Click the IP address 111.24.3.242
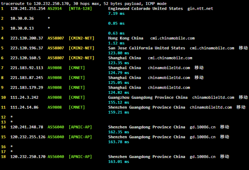 pyautogui.click(x=24, y=98)
